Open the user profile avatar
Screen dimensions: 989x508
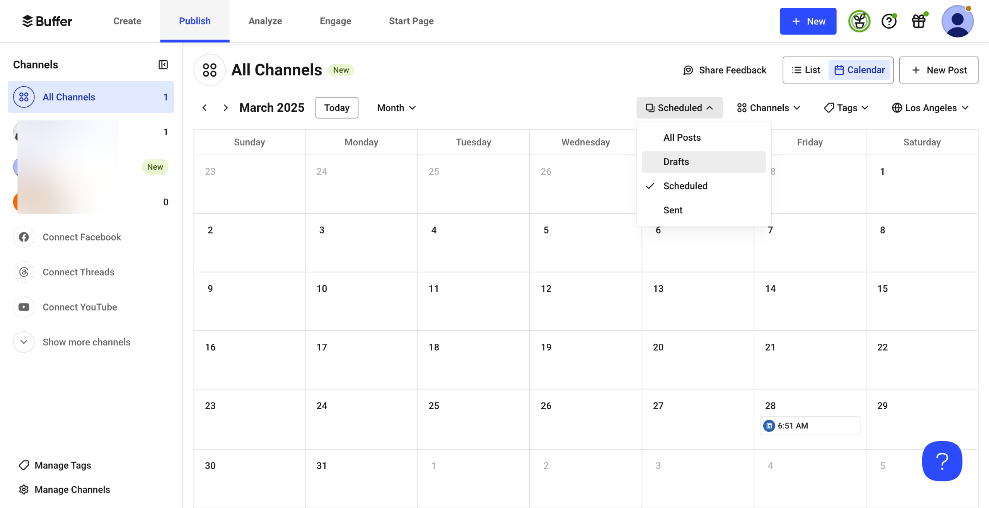[957, 21]
